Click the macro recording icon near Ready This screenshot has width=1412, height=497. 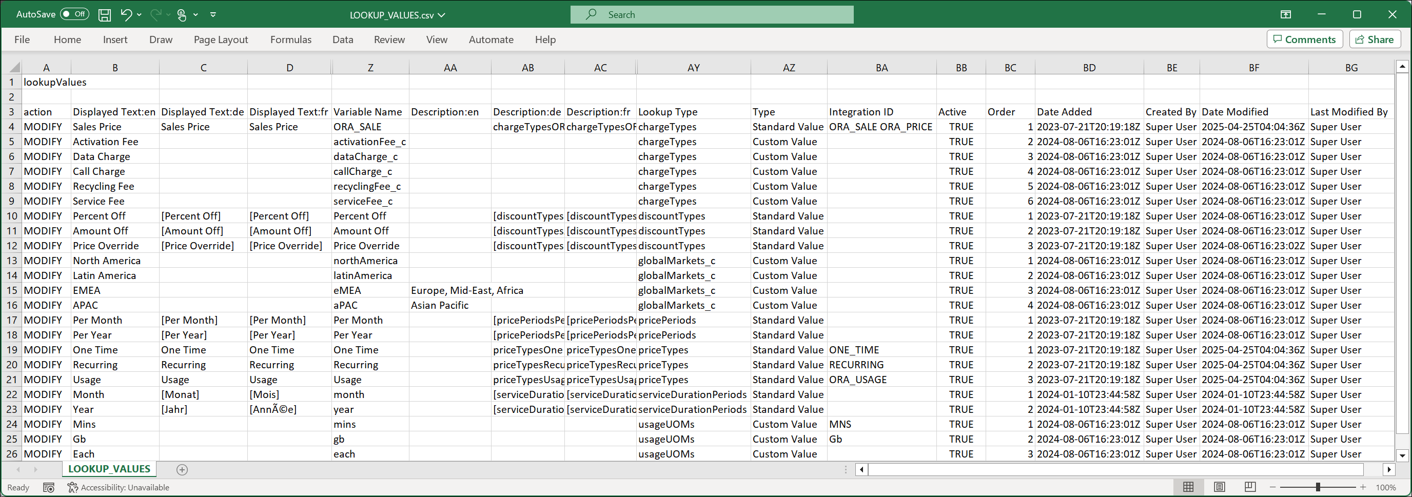[48, 487]
